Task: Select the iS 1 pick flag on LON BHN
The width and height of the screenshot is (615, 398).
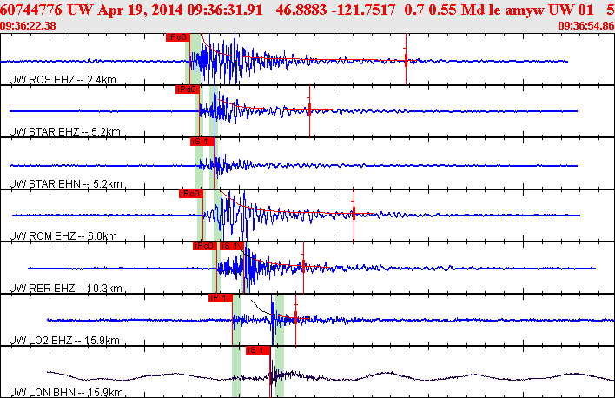Action: click(258, 350)
